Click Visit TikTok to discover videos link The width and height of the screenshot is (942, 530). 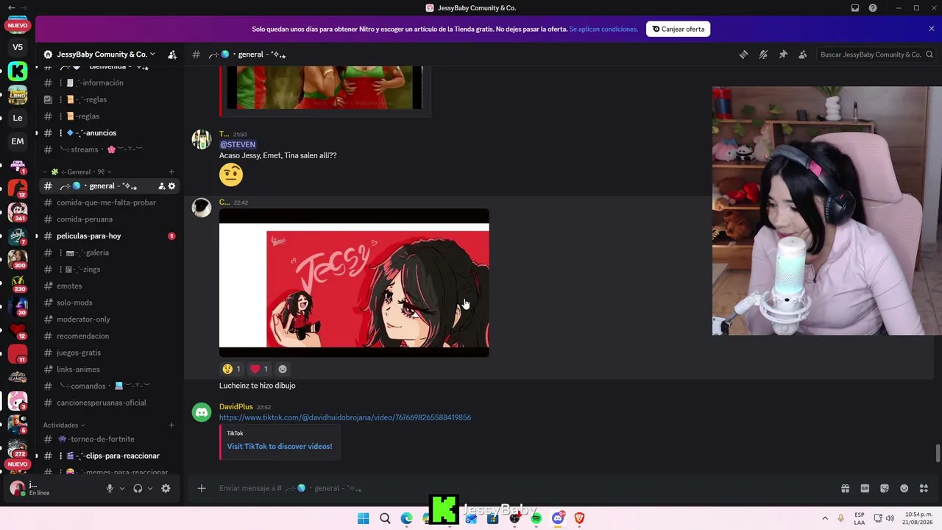tap(280, 446)
